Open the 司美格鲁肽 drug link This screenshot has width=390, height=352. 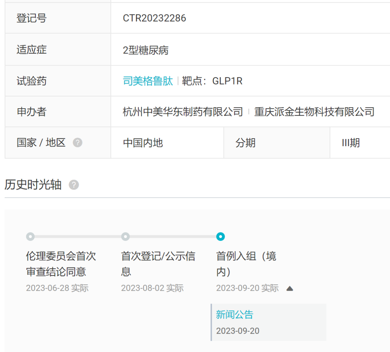[148, 81]
